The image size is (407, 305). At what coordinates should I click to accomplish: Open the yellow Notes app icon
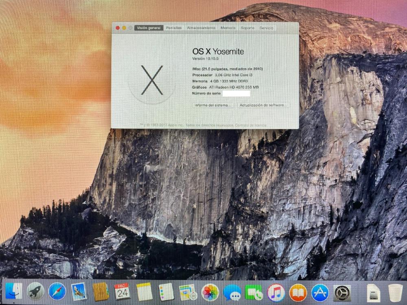144,292
